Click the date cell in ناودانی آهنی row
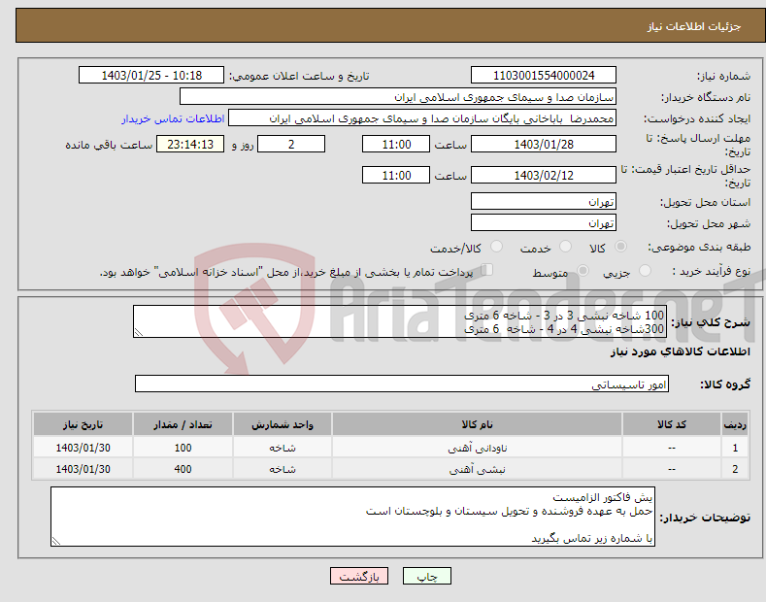 click(83, 448)
